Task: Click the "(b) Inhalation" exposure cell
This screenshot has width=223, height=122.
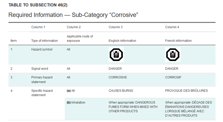Action: click(76, 103)
